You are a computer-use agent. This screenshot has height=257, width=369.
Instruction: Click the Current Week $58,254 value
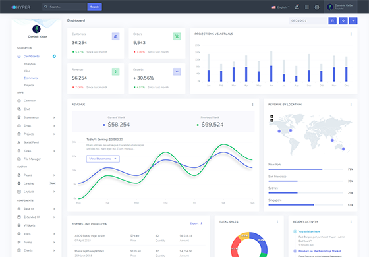(x=119, y=125)
